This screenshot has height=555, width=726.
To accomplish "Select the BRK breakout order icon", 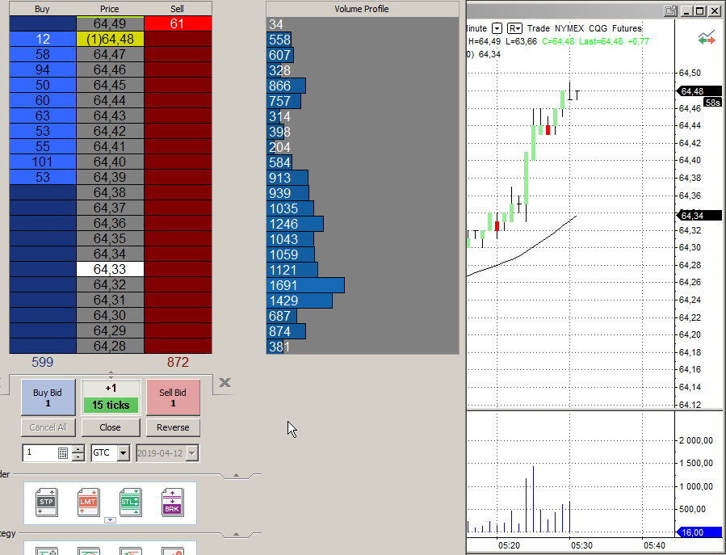I will click(172, 502).
